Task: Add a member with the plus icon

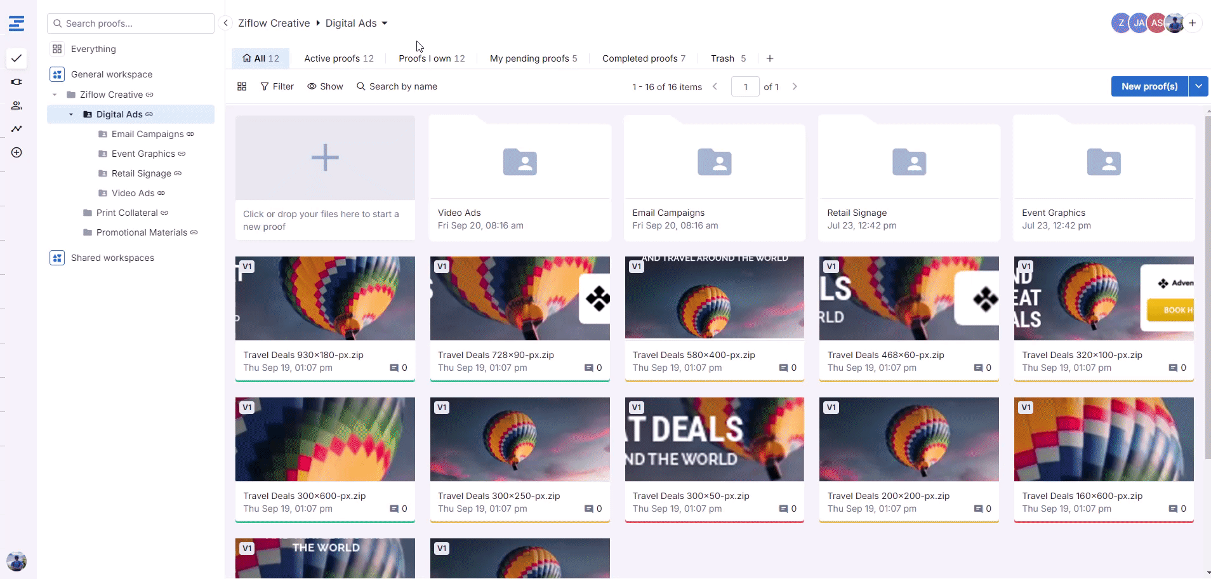Action: click(x=1193, y=23)
